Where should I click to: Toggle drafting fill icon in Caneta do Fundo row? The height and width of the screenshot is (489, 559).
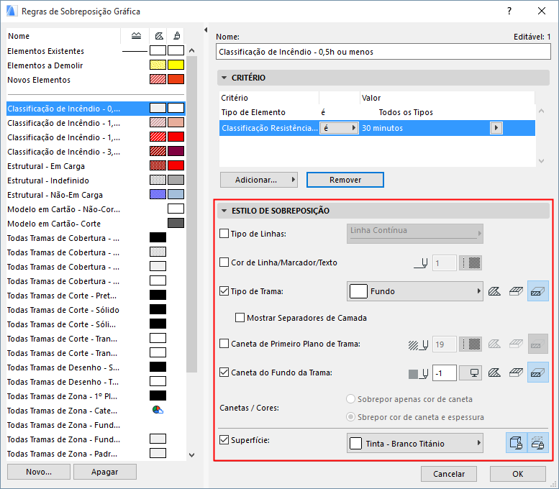494,373
